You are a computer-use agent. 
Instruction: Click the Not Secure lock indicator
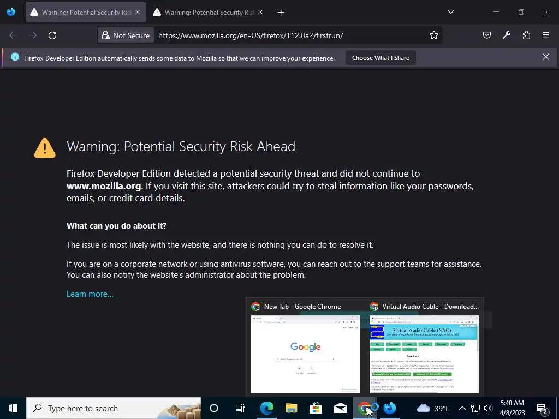126,35
